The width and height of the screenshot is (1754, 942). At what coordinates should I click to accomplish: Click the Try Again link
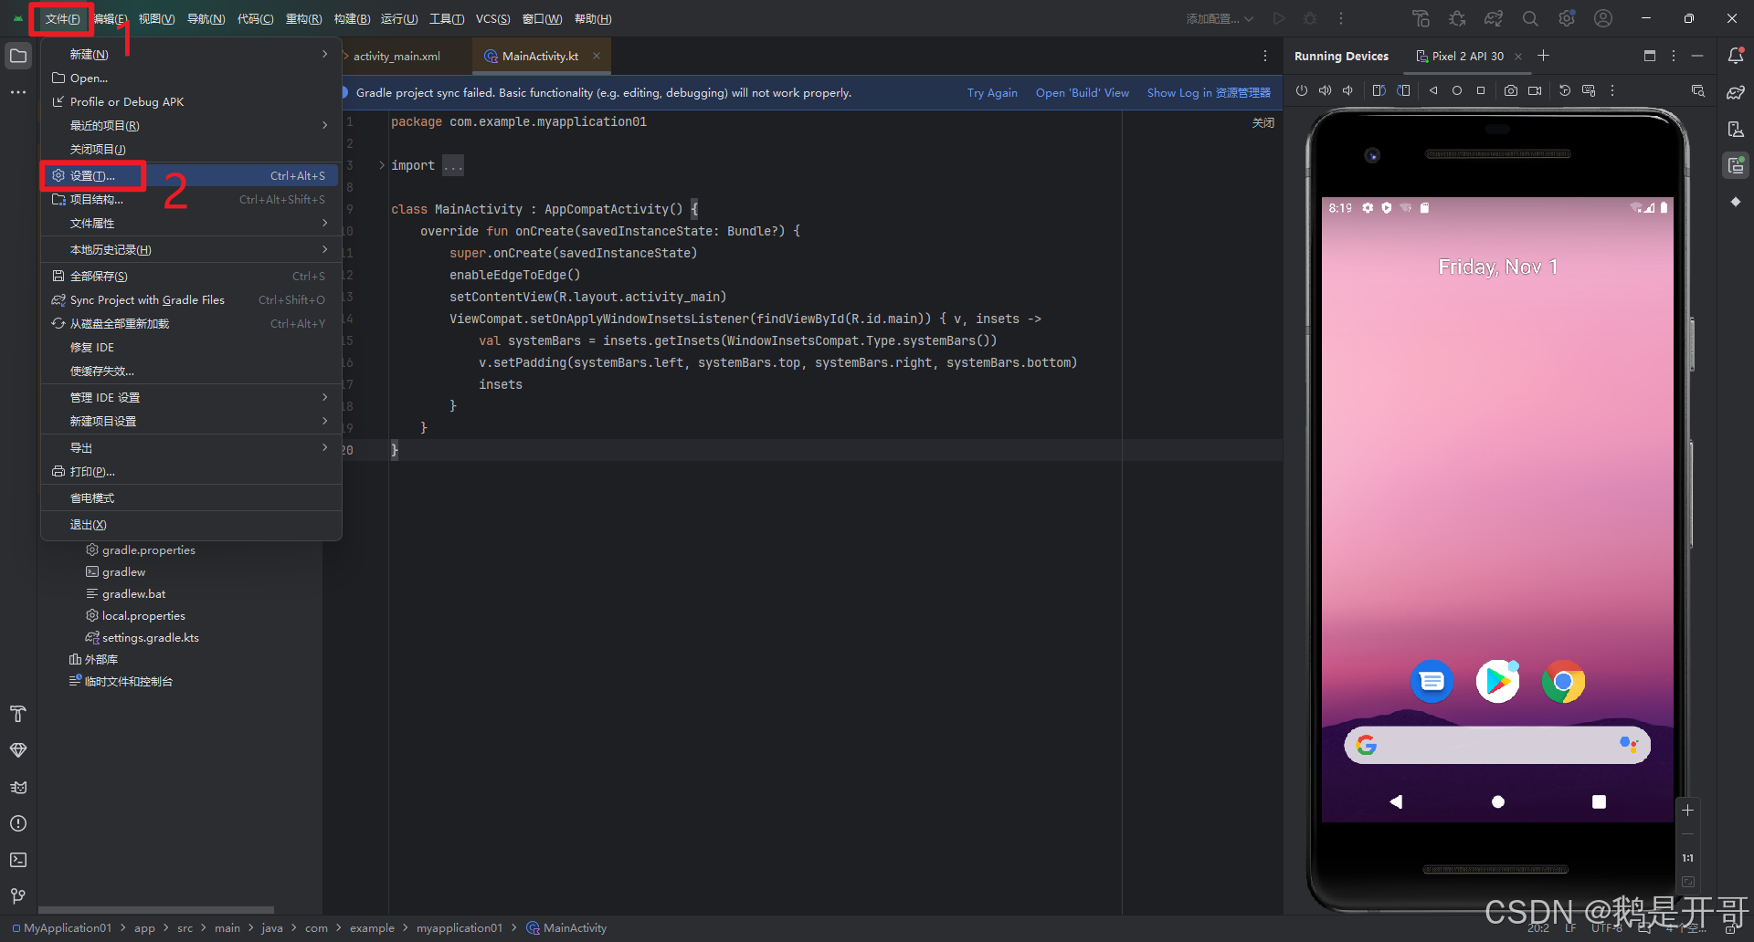(x=992, y=92)
